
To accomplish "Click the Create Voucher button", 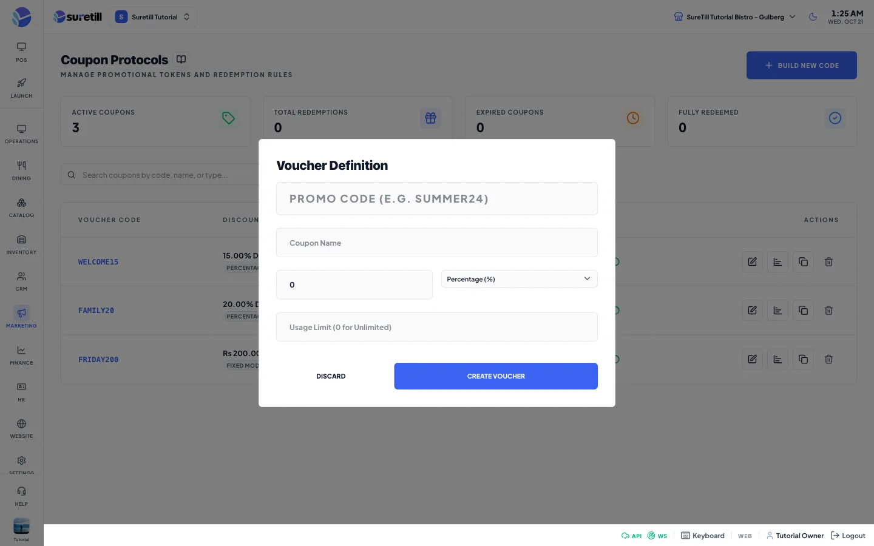I will click(496, 376).
